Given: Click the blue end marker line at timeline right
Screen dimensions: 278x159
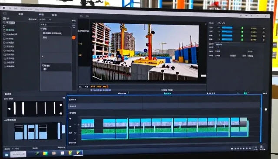Looking at the screenshot, I should [x=261, y=118].
